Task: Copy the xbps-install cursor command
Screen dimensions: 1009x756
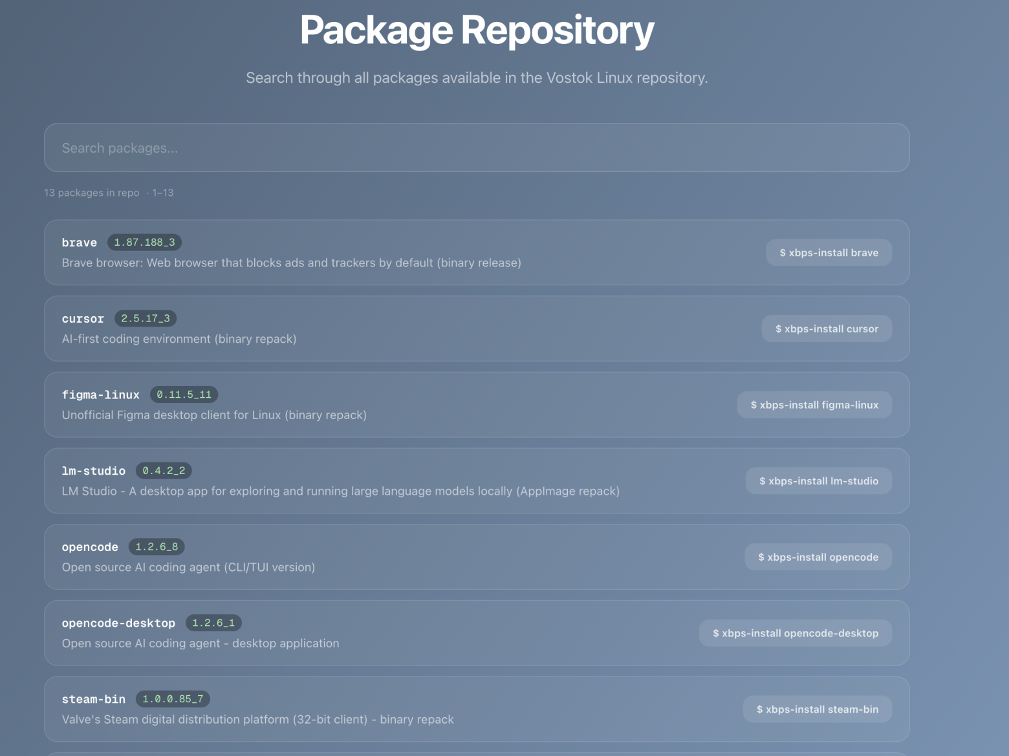Action: (827, 329)
